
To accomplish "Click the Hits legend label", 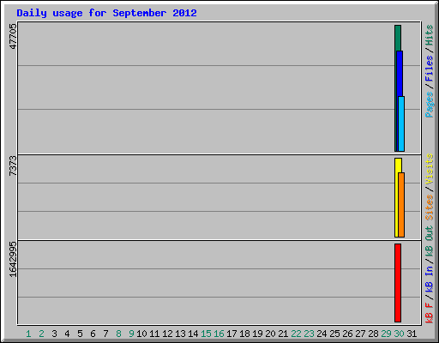I will (x=429, y=35).
